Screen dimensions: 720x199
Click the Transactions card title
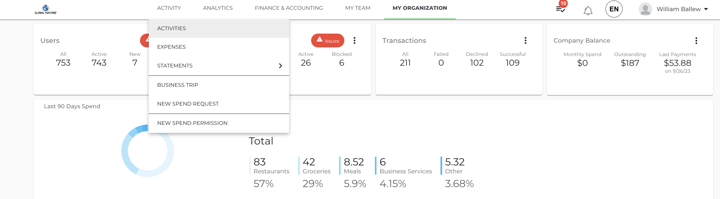tap(404, 41)
